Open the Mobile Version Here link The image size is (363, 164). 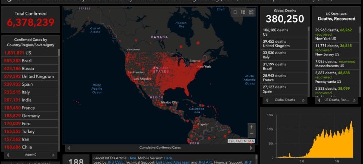tap(168, 158)
